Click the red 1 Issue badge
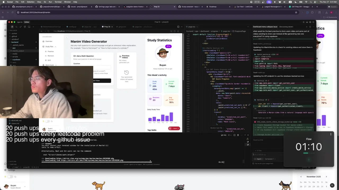The height and width of the screenshot is (190, 339). point(174,128)
